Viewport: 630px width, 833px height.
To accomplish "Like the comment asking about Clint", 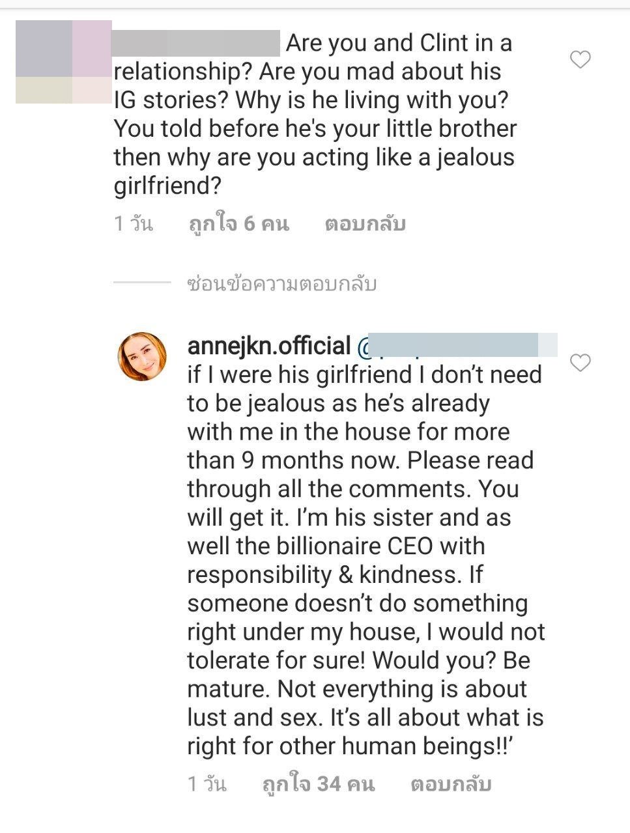I will pos(580,60).
